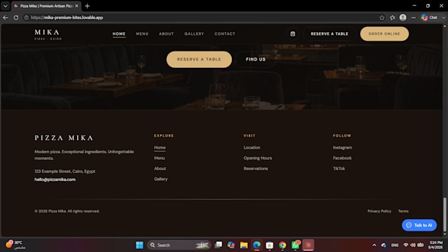Open WhatsApp from taskbar
448x252 pixels.
coord(295,245)
